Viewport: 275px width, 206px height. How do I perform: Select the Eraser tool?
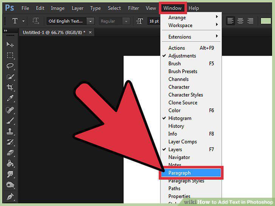(10, 152)
